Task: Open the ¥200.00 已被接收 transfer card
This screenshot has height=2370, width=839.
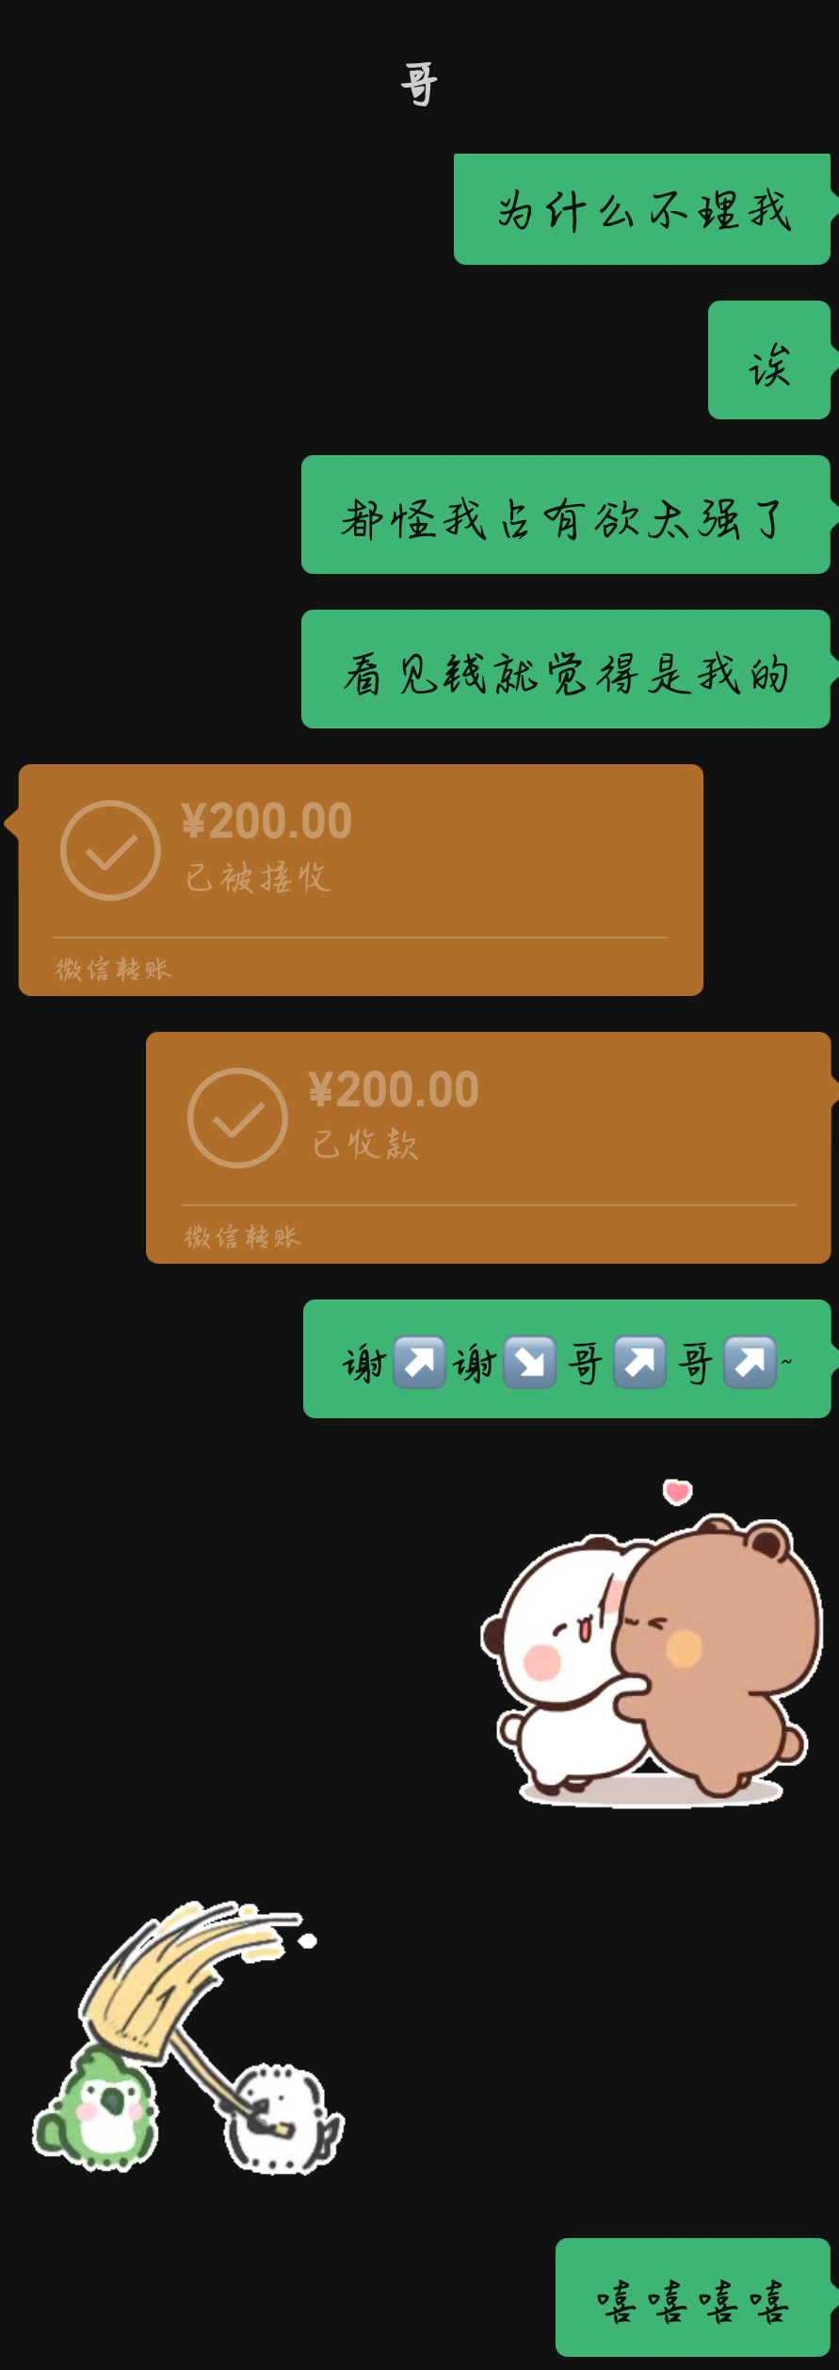Action: coord(361,880)
